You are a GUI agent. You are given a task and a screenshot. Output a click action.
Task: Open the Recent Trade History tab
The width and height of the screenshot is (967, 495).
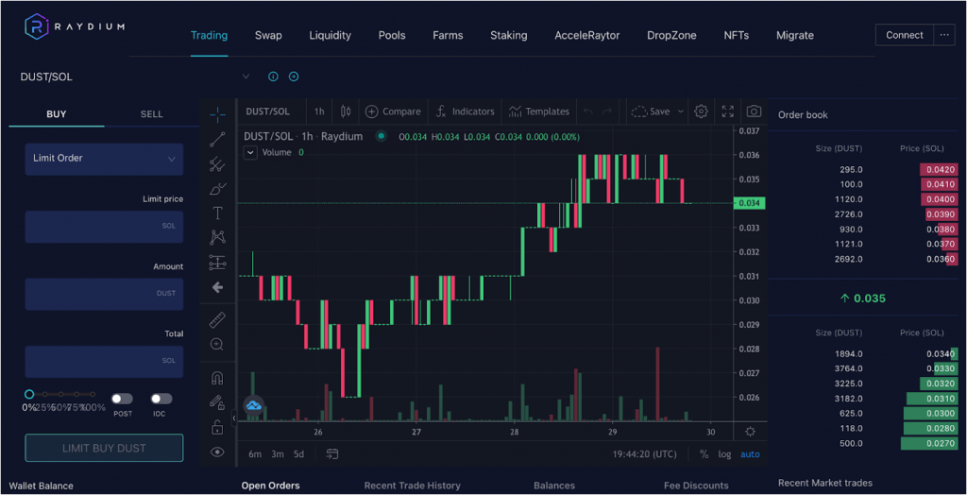(x=412, y=486)
